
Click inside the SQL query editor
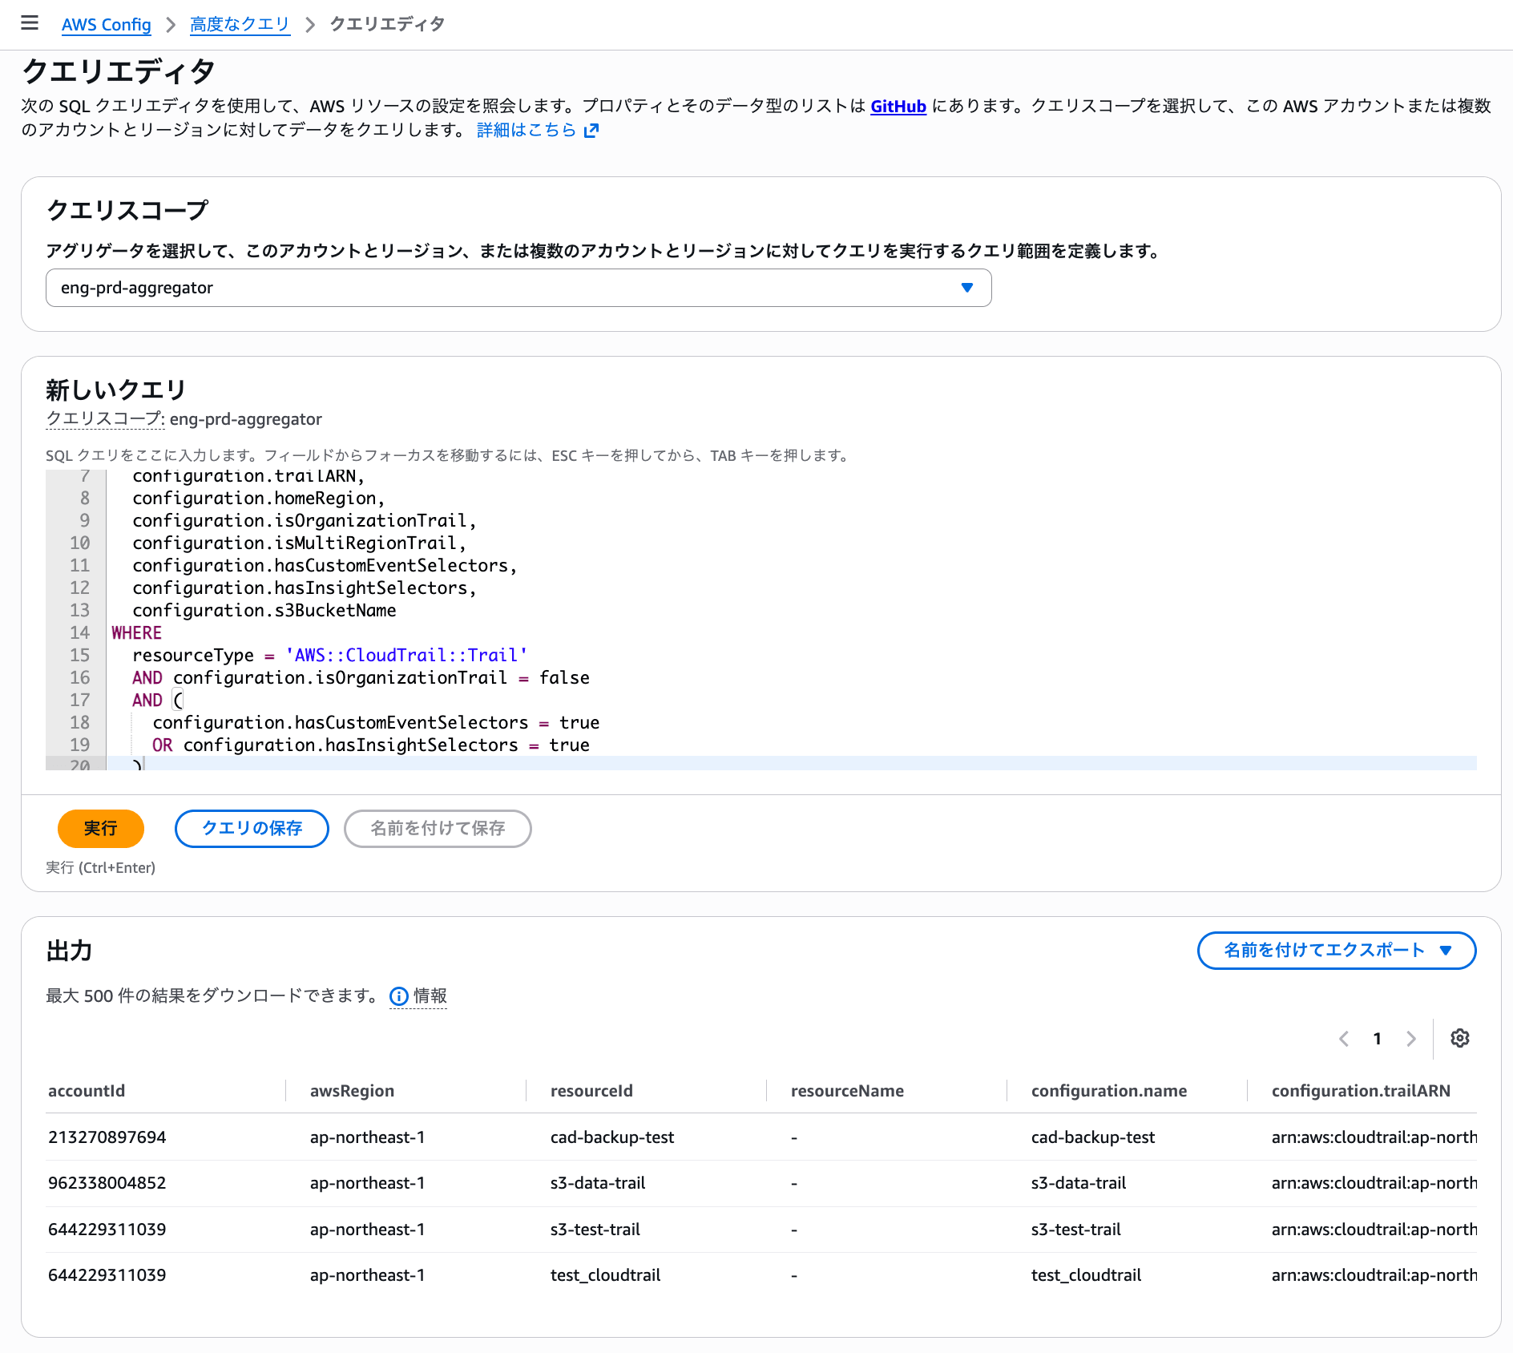point(761,620)
